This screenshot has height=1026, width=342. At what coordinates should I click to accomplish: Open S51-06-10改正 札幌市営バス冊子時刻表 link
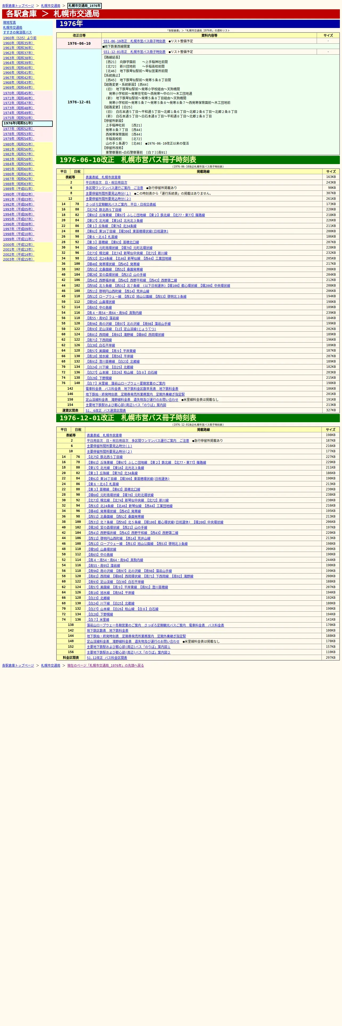click(135, 41)
